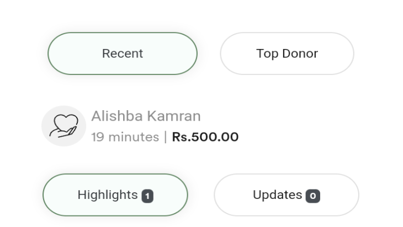Click the Rs.500.00 donation amount
Screen dimensions: 403x227
click(x=205, y=137)
